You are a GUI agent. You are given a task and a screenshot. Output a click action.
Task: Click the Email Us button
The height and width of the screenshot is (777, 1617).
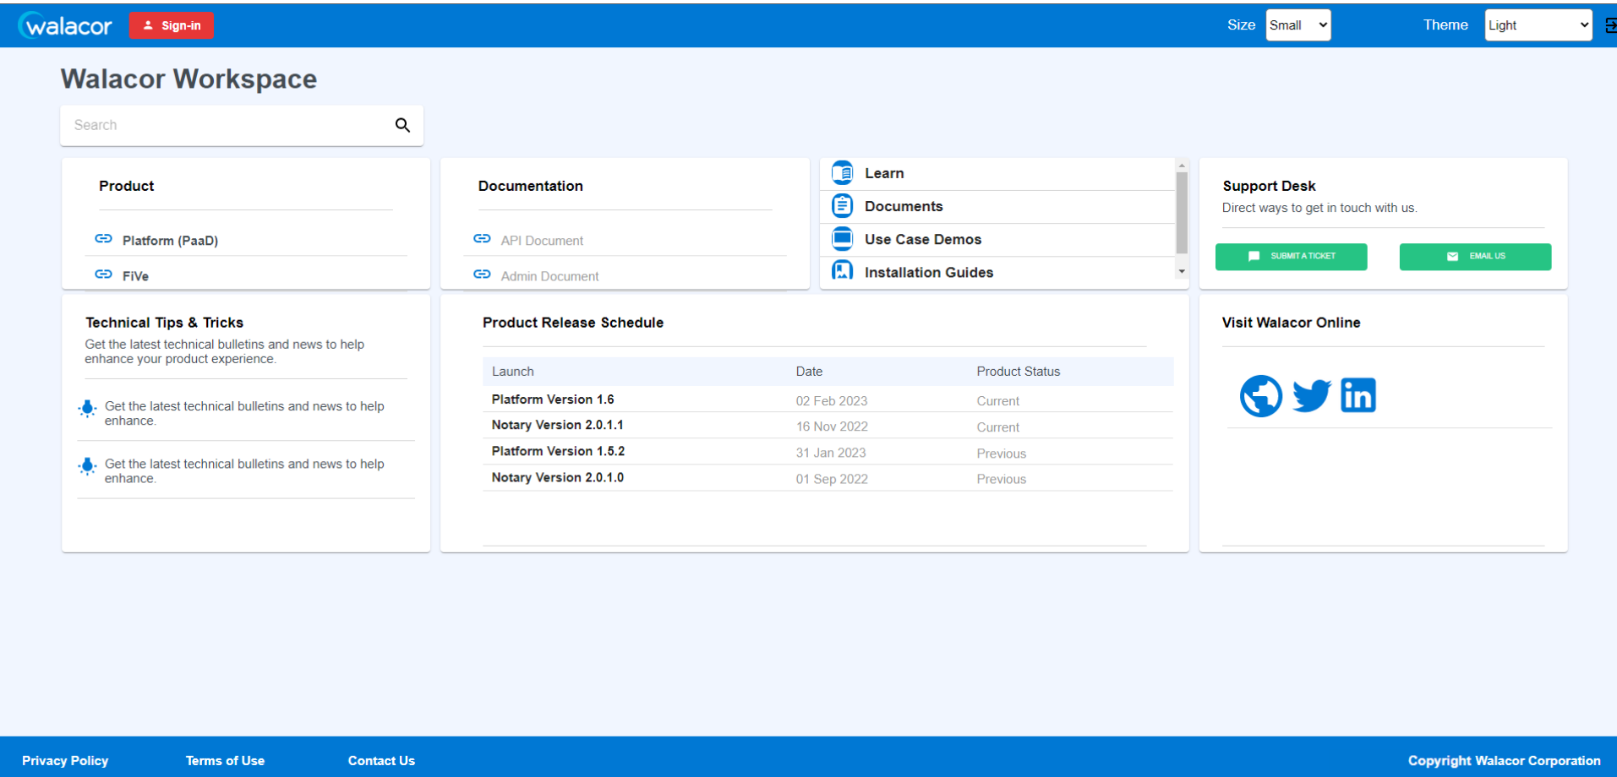(1475, 257)
